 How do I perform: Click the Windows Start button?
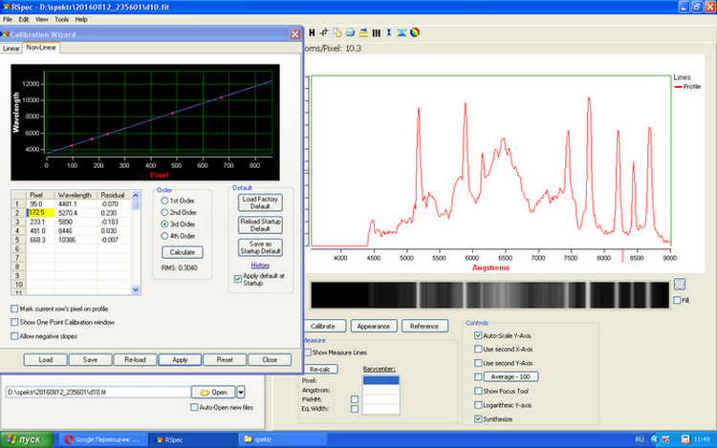27,439
